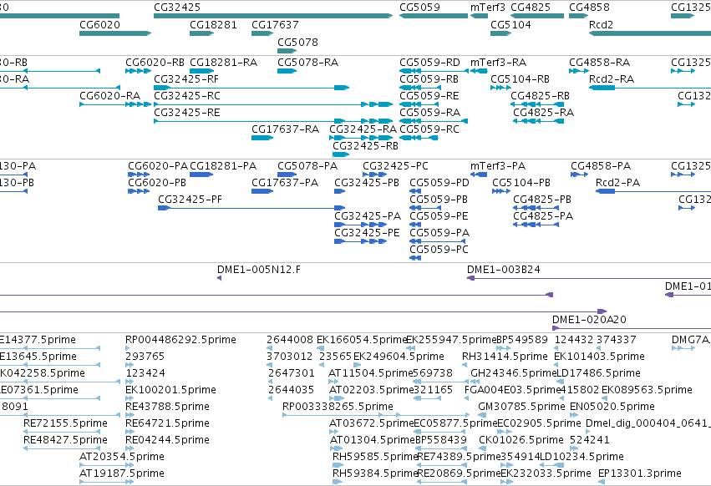Click EST RP004486292.5prime
This screenshot has height=486, width=711.
(180, 340)
